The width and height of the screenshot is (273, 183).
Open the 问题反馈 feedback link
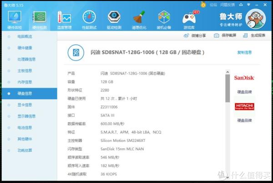coord(227,5)
